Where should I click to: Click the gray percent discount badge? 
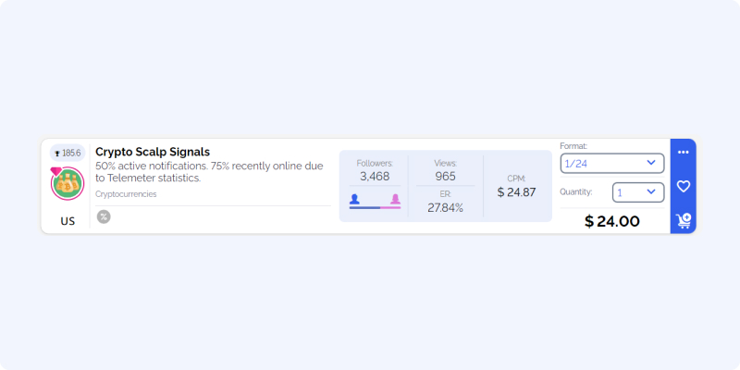point(104,216)
